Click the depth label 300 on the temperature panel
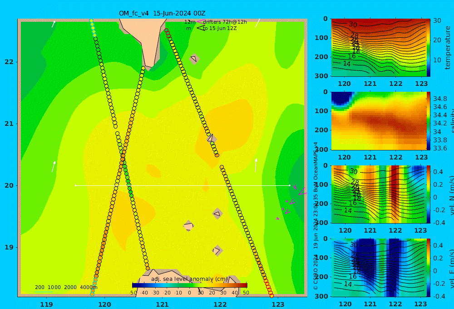Screen dimensions: 454x309 pyautogui.click(x=321, y=75)
